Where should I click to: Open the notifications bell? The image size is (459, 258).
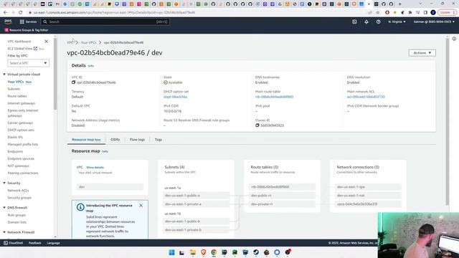[x=366, y=21]
